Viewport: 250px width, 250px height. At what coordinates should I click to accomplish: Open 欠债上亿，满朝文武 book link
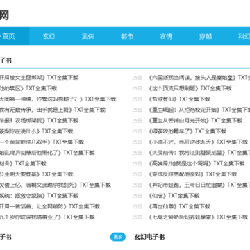56,185
